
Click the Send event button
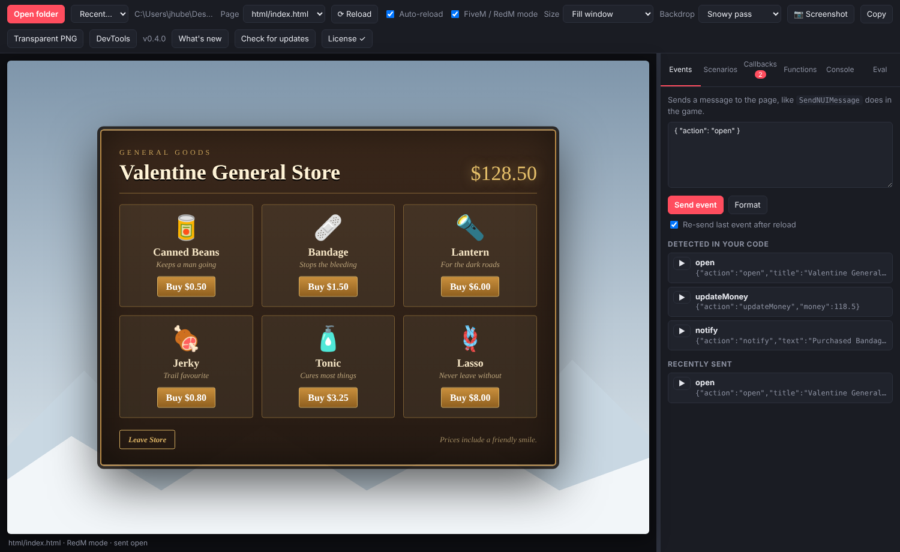point(695,205)
